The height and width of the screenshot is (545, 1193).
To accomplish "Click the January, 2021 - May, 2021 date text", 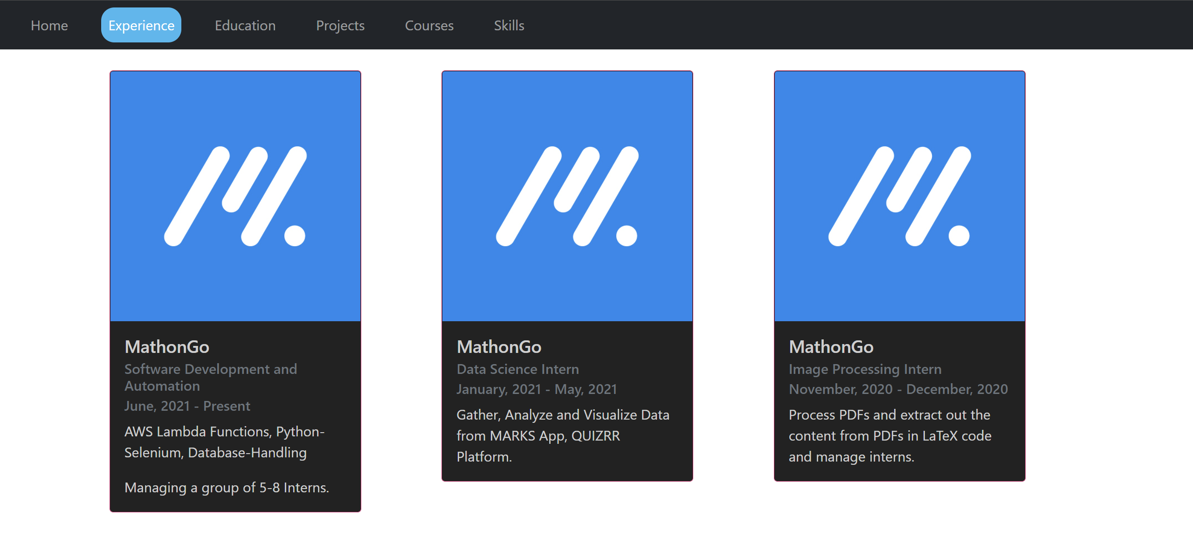I will pyautogui.click(x=537, y=389).
